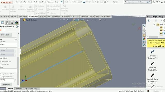This screenshot has height=92, width=165.
Task: Click the View Settings monitor icon
Action: click(x=100, y=20)
